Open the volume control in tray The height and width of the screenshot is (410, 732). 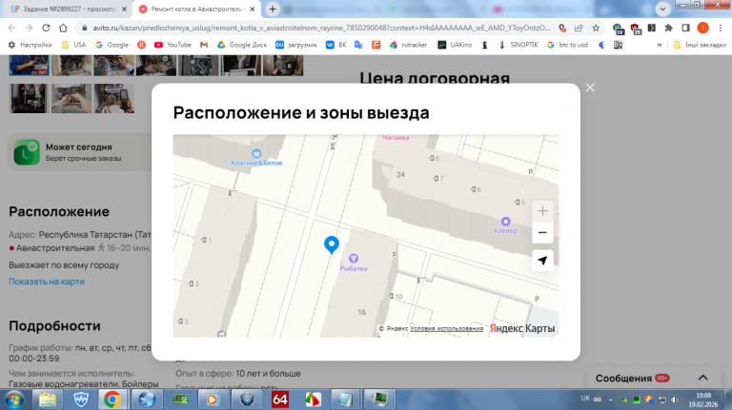[x=675, y=400]
